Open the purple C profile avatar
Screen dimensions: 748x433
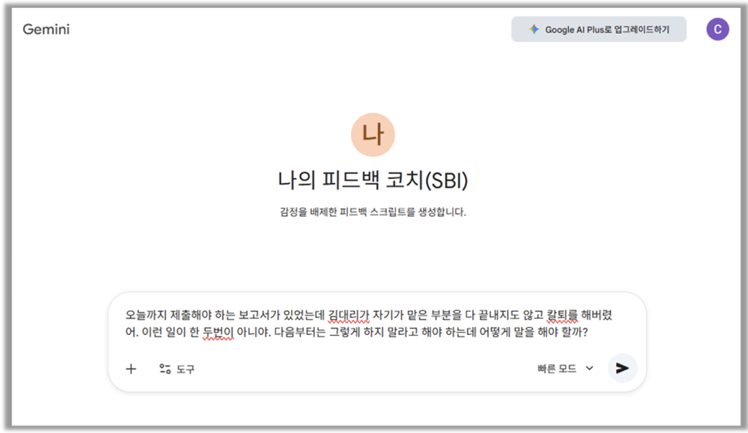coord(717,30)
